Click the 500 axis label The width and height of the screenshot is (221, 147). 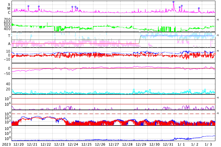click(7, 26)
